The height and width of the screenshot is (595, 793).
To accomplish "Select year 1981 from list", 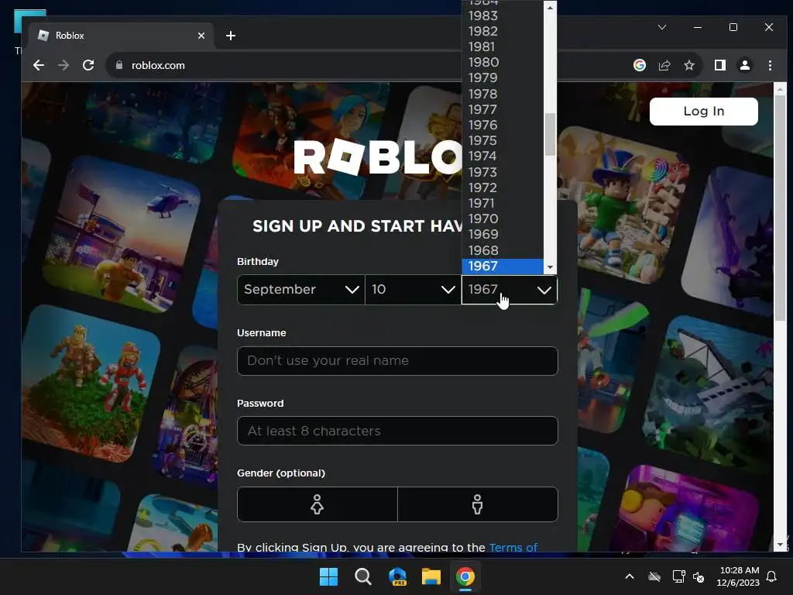I will [x=502, y=46].
